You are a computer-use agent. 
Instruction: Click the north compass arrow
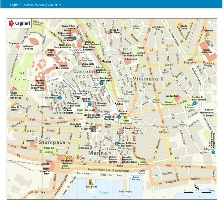click(197, 188)
